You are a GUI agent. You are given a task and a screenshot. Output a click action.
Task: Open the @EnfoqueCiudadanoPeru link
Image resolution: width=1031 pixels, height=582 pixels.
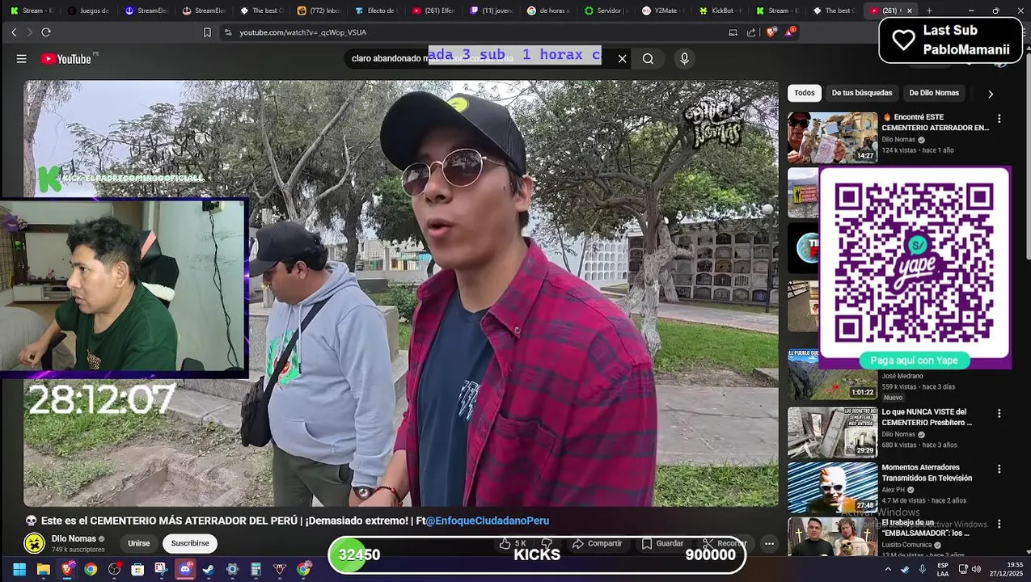(488, 521)
